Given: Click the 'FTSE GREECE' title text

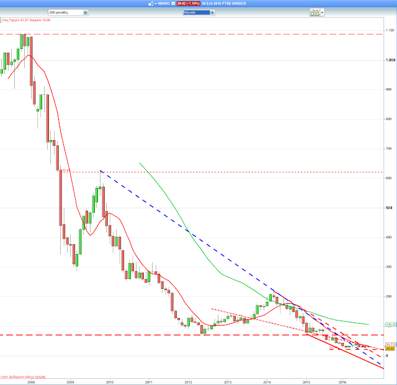Looking at the screenshot, I should [x=234, y=4].
